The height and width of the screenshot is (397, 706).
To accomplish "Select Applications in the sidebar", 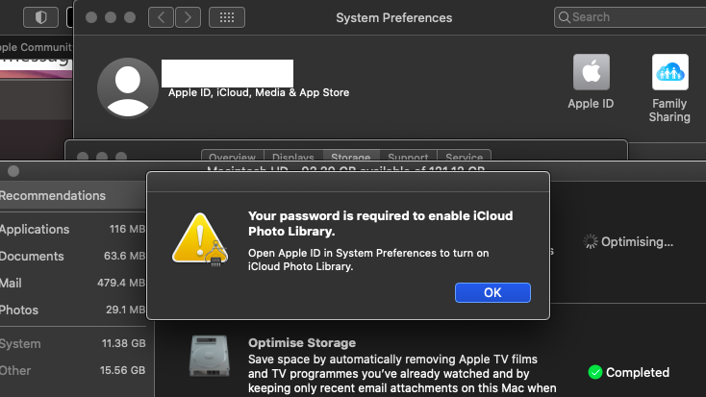I will (35, 229).
